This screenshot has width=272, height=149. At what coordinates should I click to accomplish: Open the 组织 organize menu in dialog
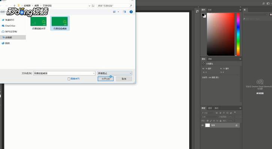[3, 12]
